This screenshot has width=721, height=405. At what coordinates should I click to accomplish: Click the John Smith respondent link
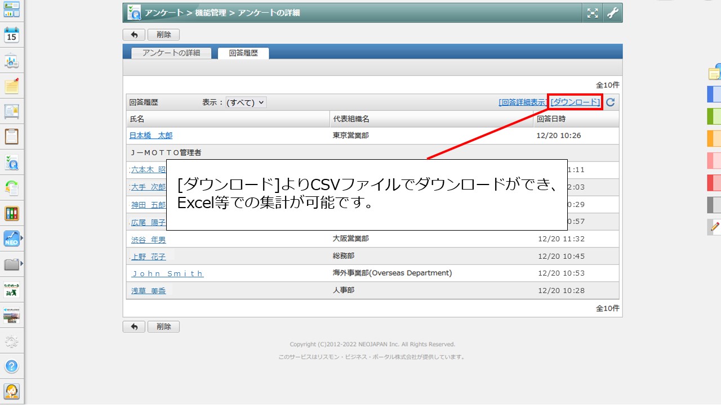[167, 273]
